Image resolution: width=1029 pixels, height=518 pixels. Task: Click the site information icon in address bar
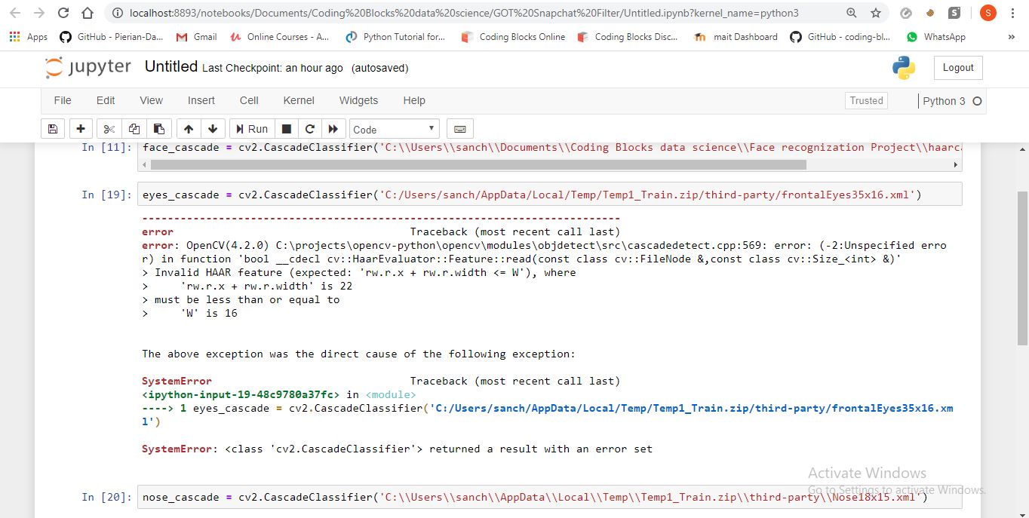pyautogui.click(x=116, y=13)
